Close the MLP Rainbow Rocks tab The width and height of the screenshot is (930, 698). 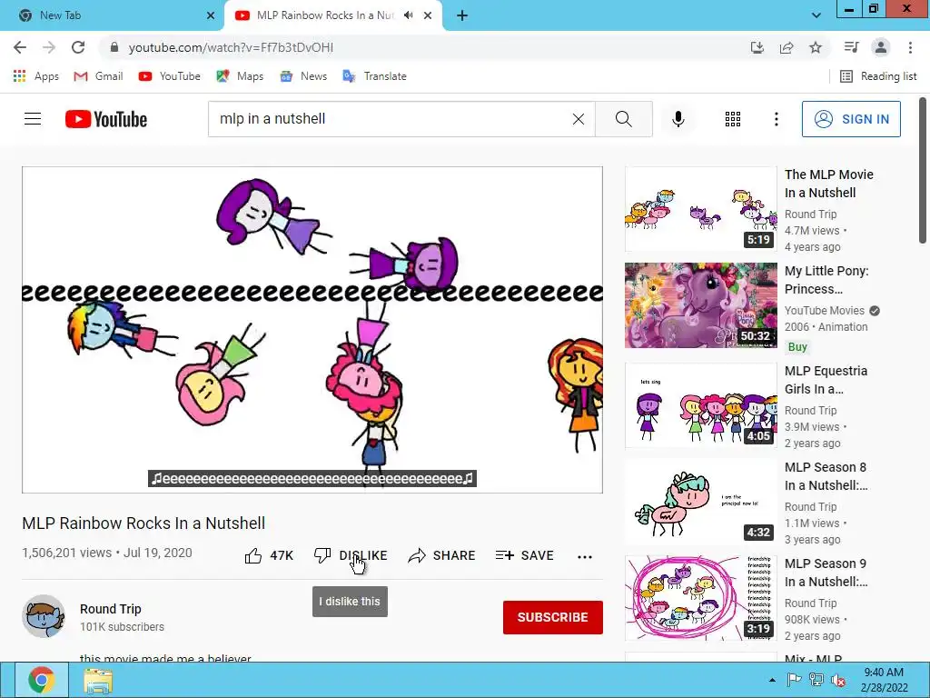point(428,15)
